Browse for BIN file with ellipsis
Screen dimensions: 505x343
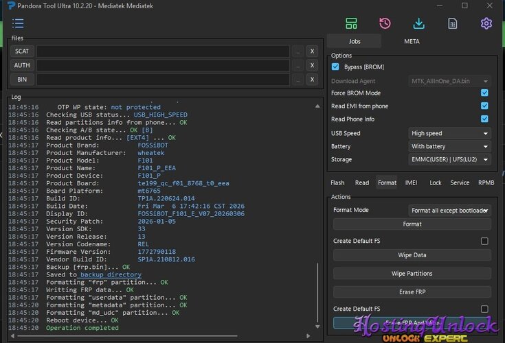click(298, 80)
